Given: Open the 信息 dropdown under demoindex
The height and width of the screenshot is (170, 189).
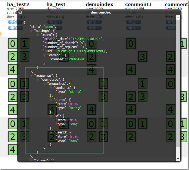Looking at the screenshot, I should point(94,22).
